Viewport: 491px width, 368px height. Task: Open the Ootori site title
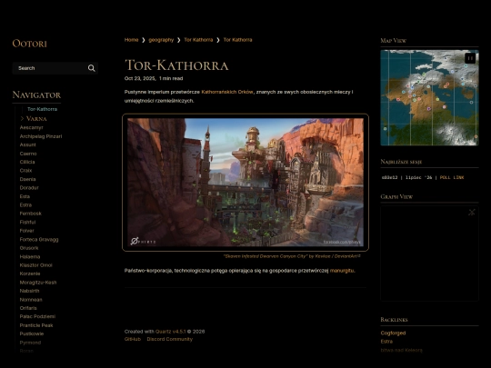(29, 44)
